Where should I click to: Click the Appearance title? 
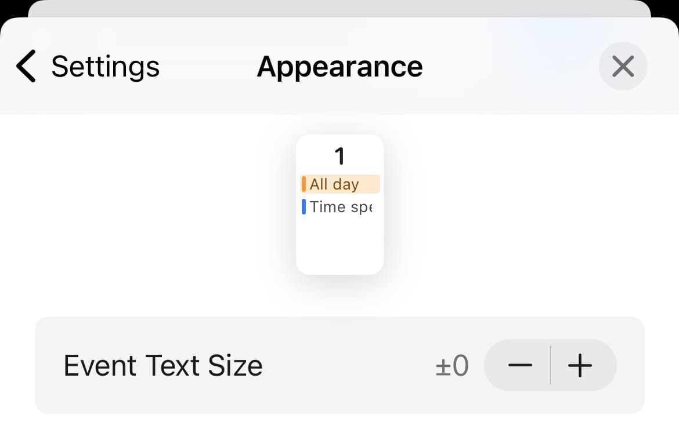(339, 66)
